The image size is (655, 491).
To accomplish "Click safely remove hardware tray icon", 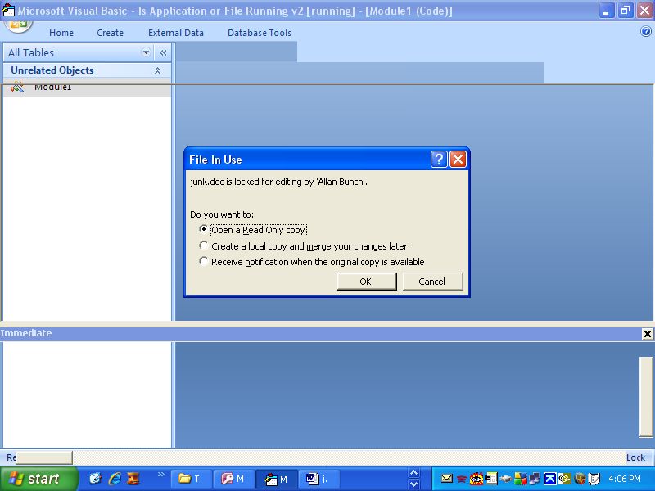I will 506,479.
